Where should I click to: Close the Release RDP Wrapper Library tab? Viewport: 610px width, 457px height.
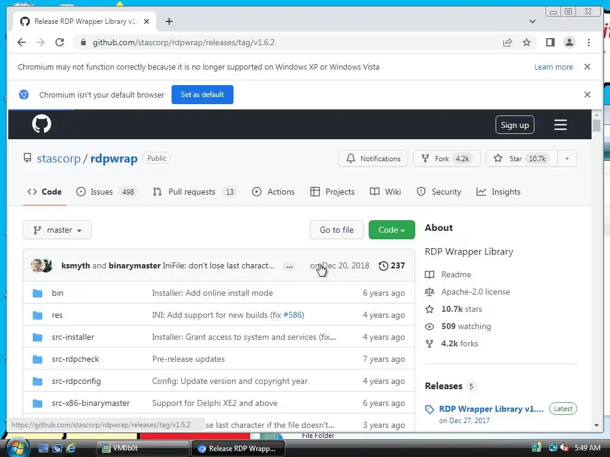click(x=147, y=21)
